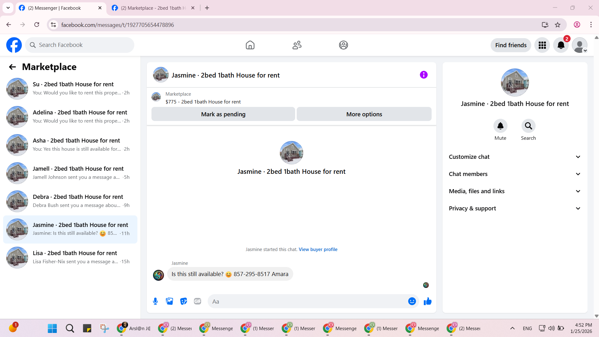Expand Customize chat section
599x337 pixels.
point(515,157)
